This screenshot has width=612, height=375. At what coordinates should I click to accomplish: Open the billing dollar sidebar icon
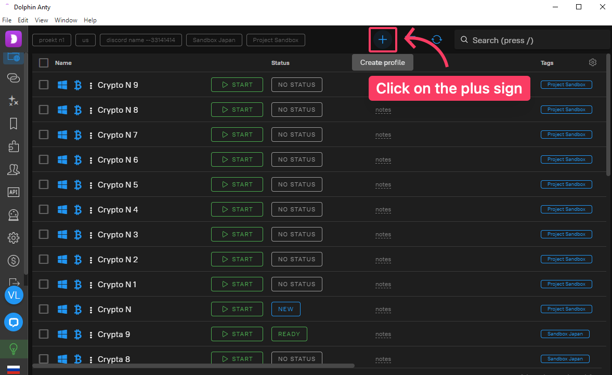pyautogui.click(x=14, y=261)
